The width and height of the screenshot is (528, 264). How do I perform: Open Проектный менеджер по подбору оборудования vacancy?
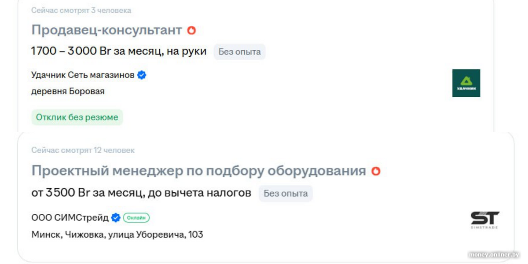[198, 171]
